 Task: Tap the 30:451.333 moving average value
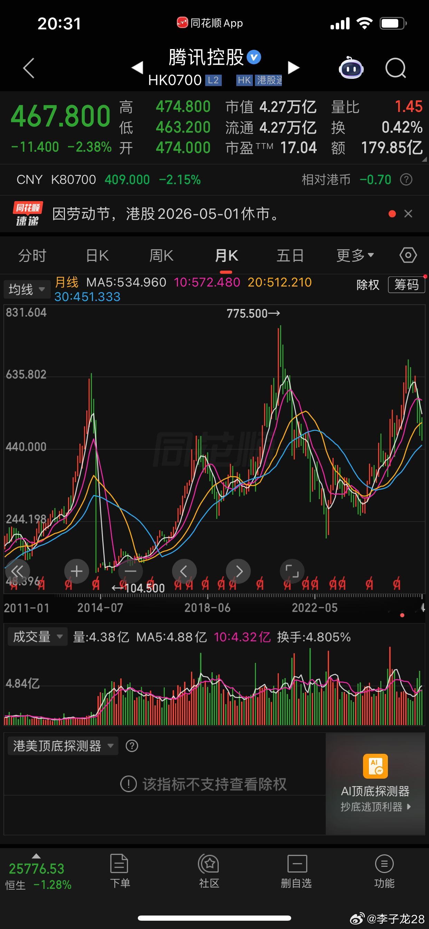87,297
